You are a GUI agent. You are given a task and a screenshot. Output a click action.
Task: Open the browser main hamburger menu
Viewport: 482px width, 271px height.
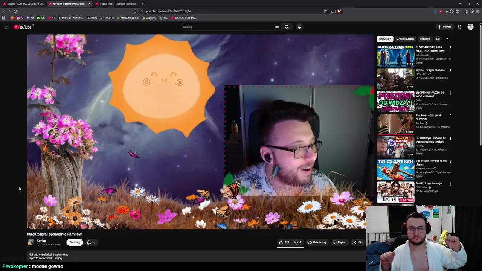pos(477,11)
